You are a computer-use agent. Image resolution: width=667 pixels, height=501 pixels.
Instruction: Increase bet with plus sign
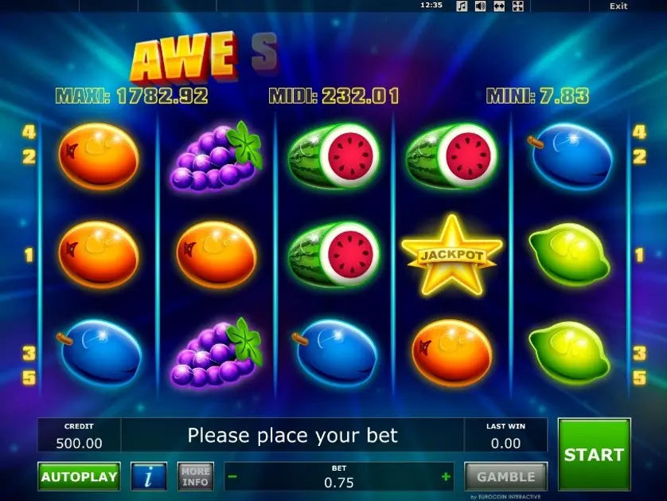pos(446,476)
